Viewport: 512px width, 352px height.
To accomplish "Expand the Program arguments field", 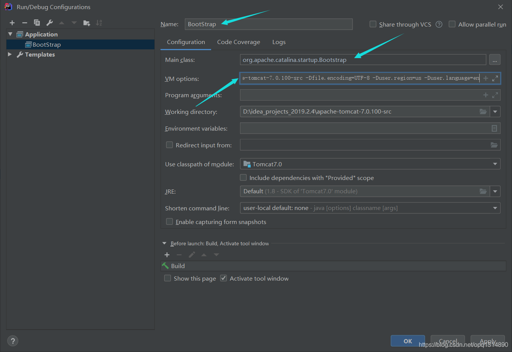I will (495, 95).
